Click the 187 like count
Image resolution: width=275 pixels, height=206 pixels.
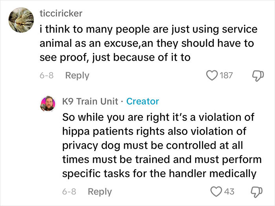(x=226, y=75)
